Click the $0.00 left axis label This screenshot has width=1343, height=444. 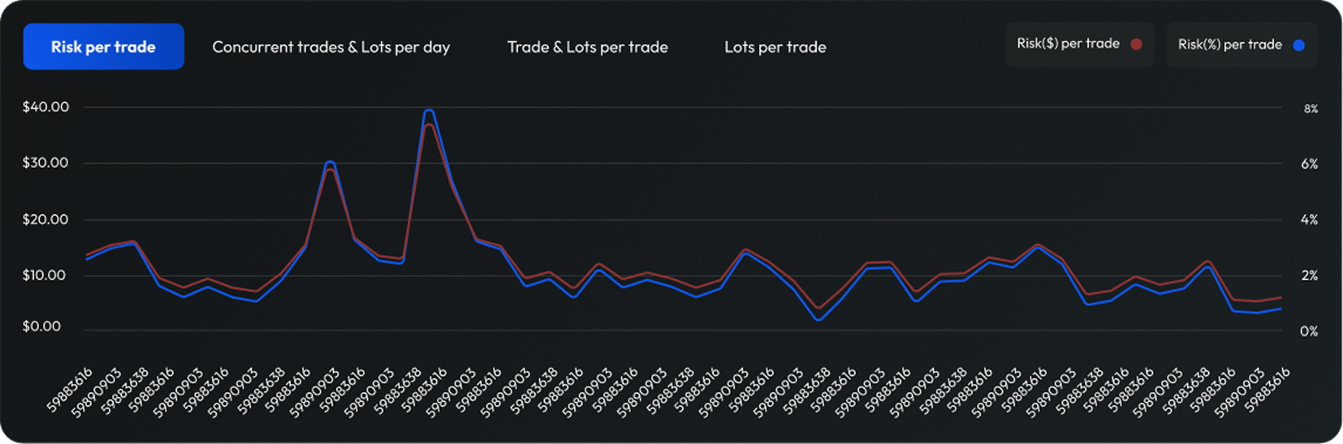[41, 326]
